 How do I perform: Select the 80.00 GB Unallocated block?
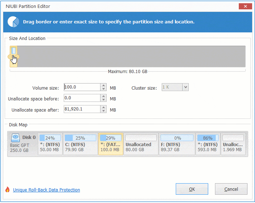(x=141, y=144)
